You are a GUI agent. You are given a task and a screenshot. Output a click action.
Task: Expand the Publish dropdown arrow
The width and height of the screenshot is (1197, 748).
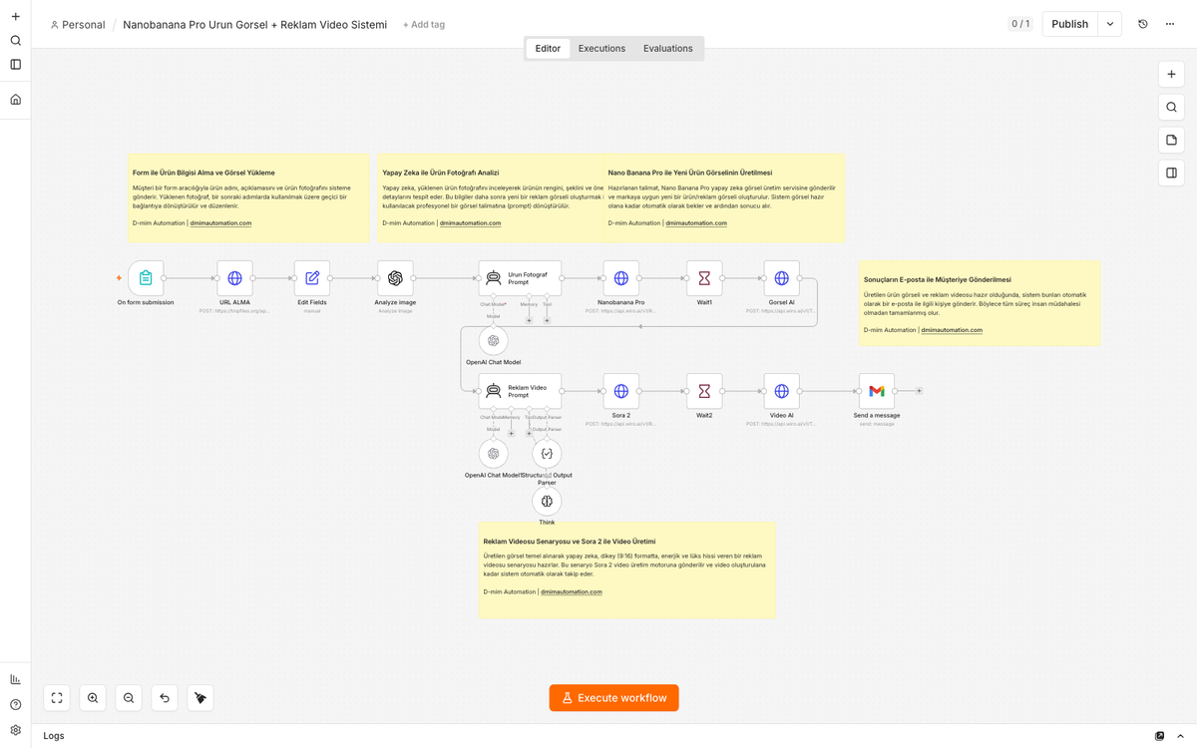[x=1110, y=24]
